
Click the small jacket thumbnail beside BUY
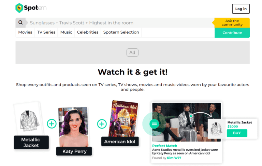[x=216, y=129]
